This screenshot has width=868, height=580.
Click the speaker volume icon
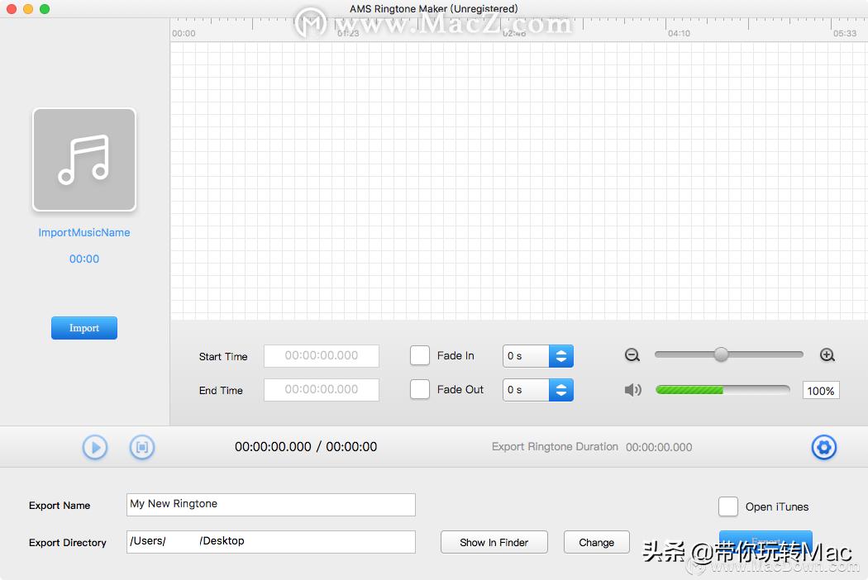(x=632, y=388)
